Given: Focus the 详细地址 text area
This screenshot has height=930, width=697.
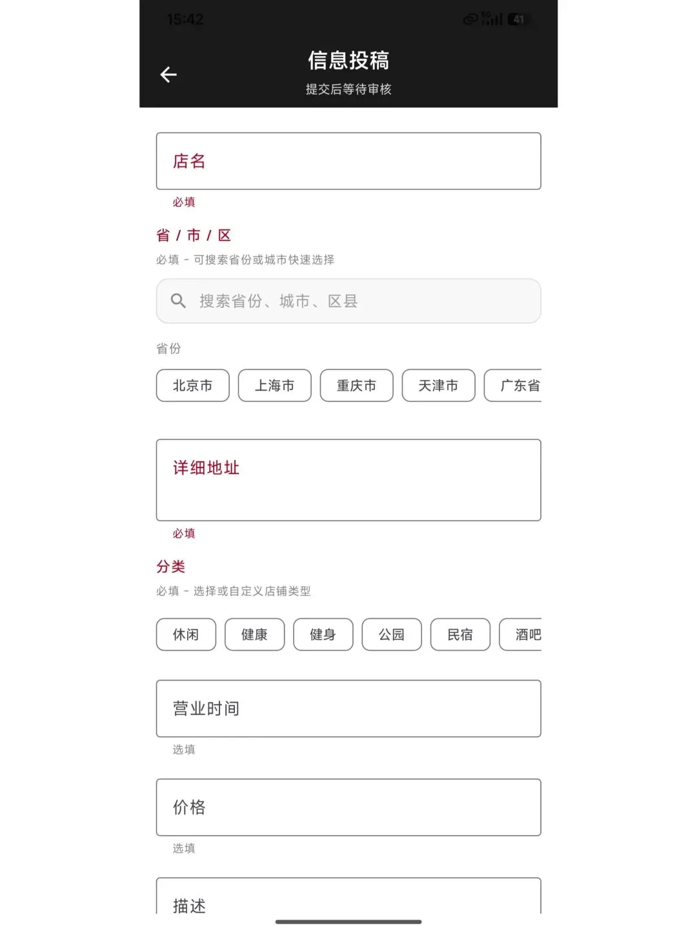Looking at the screenshot, I should point(348,480).
